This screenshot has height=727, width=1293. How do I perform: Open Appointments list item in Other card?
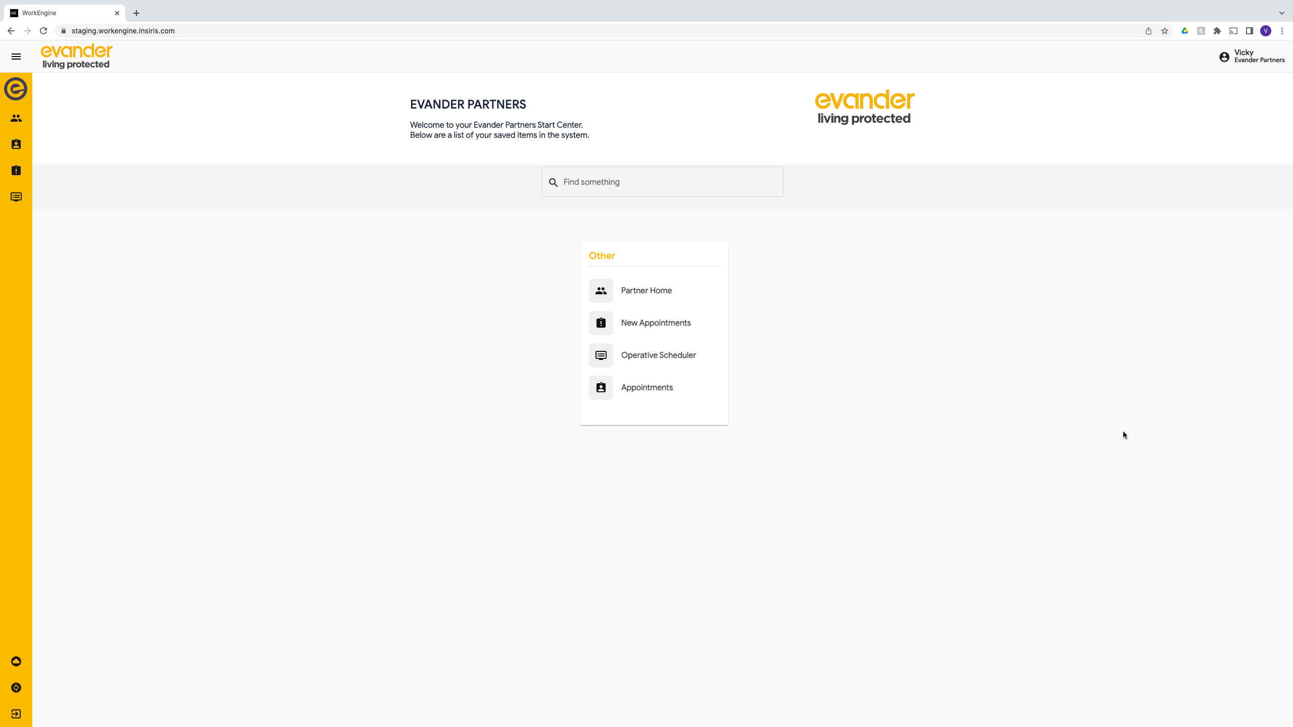tap(646, 388)
